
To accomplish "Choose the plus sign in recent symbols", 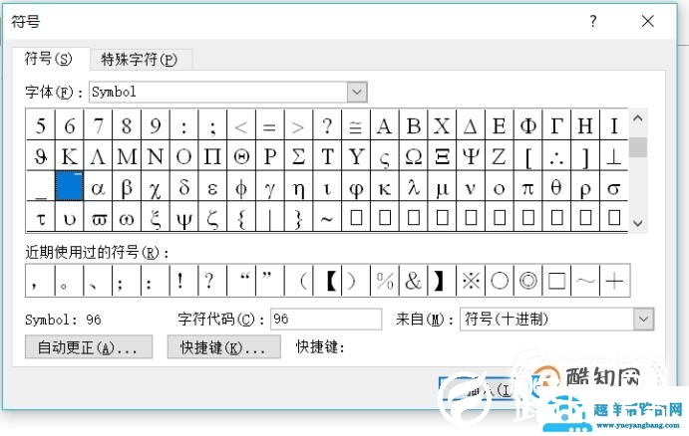I will [614, 281].
